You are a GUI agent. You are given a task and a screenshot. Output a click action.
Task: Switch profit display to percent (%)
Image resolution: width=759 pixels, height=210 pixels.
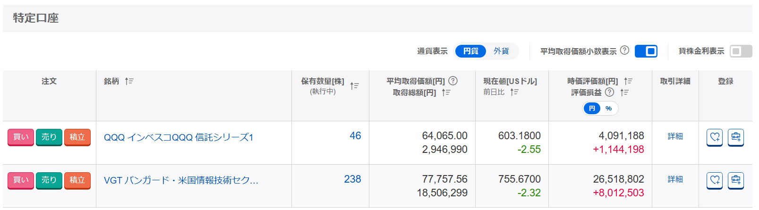(x=608, y=108)
